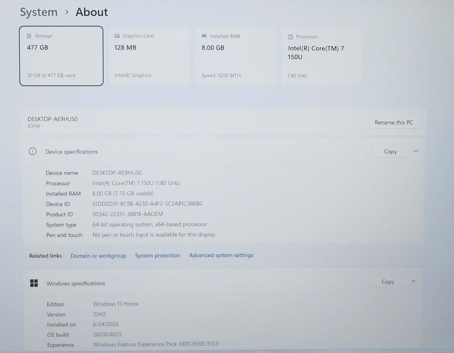Image resolution: width=454 pixels, height=353 pixels.
Task: Click the System type label
Action: (x=61, y=225)
